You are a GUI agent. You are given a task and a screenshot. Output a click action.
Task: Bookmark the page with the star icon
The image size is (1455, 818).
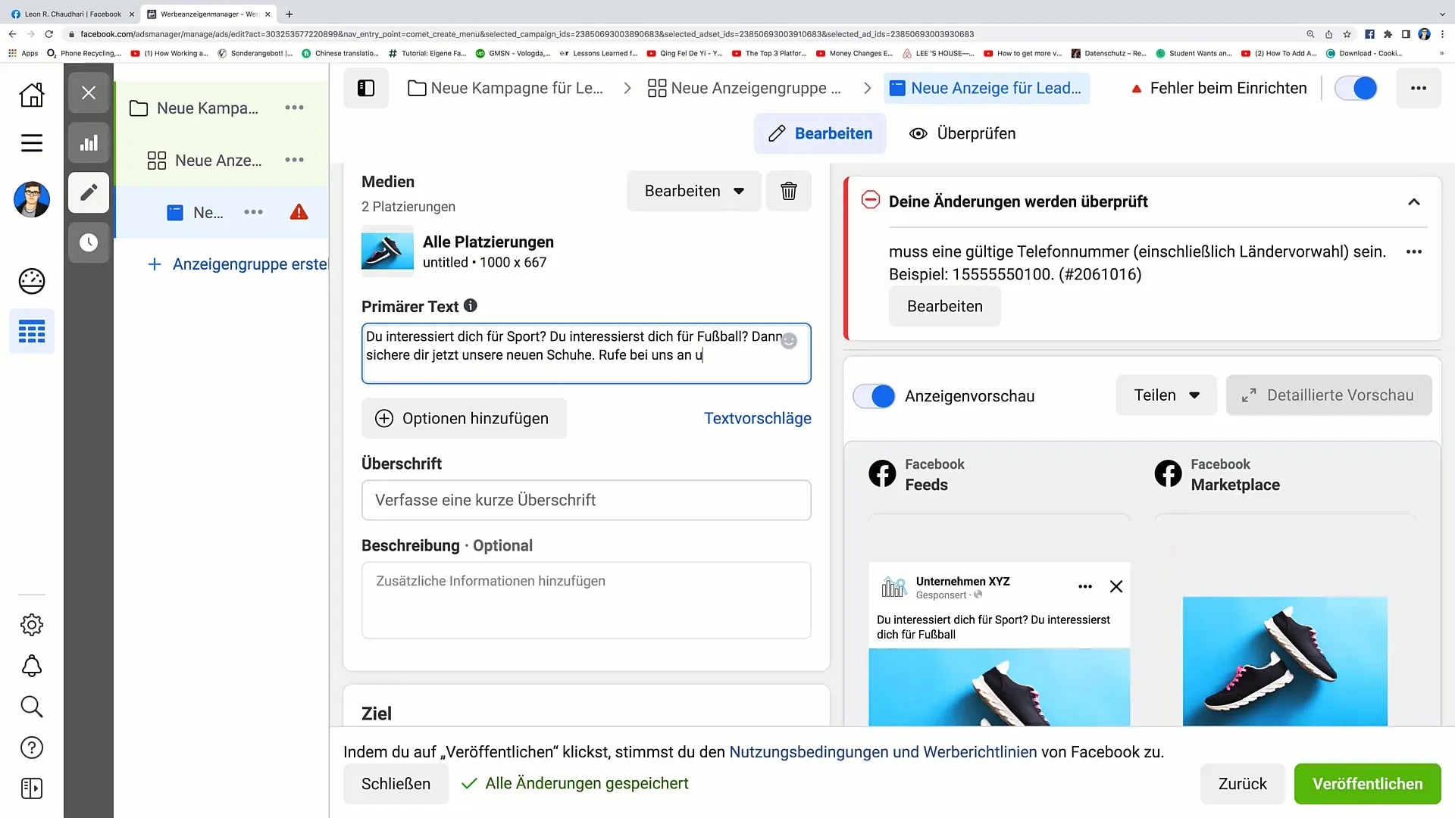click(1347, 34)
